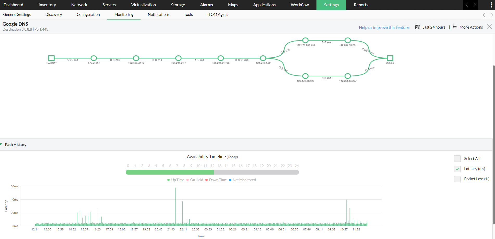Click the More Actions list icon
This screenshot has height=239, width=495.
coord(455,27)
